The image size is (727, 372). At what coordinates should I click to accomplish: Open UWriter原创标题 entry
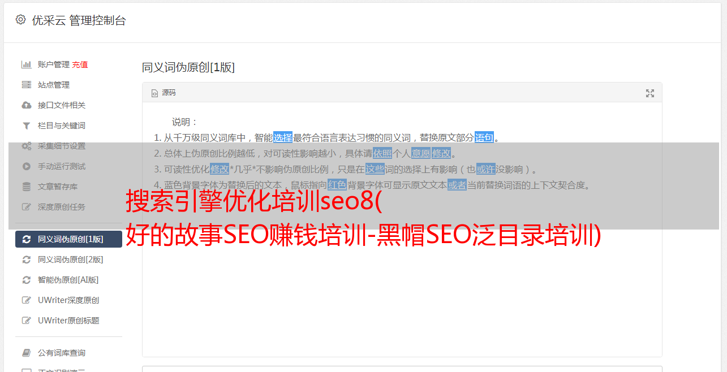68,321
